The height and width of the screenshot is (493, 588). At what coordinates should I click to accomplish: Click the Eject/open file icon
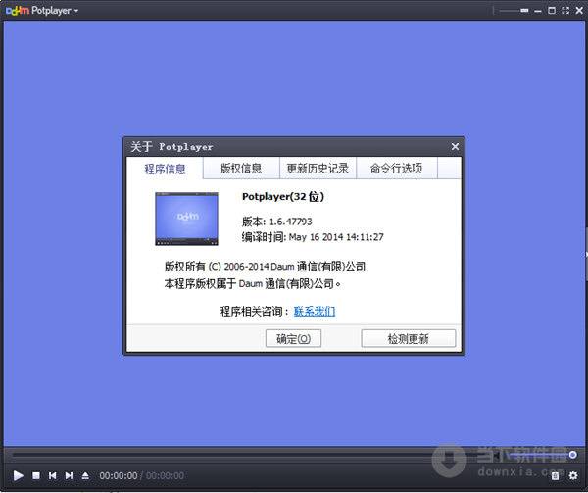click(85, 475)
